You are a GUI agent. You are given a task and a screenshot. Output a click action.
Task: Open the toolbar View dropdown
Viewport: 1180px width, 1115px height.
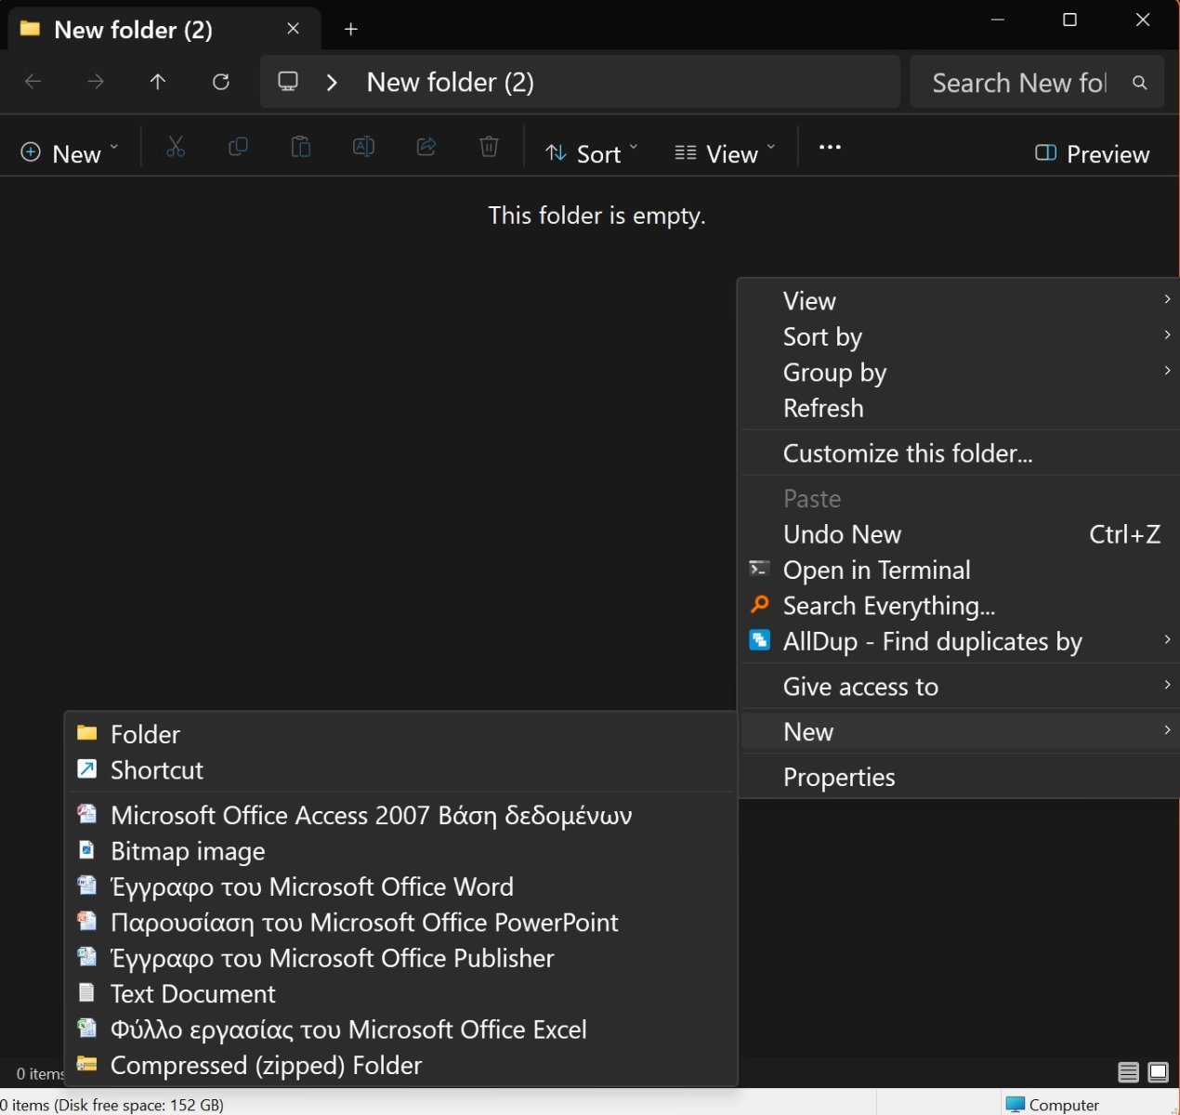click(725, 153)
